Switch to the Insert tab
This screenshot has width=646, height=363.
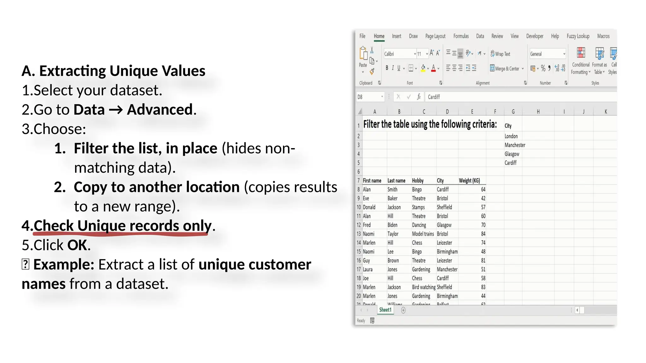click(x=396, y=36)
